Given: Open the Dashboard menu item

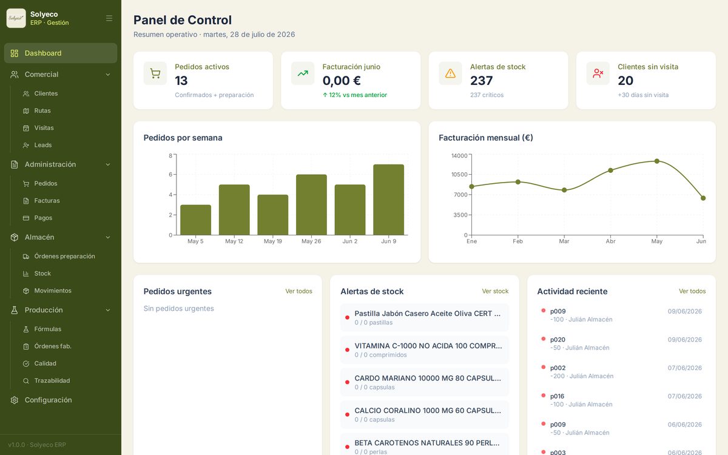Looking at the screenshot, I should pos(61,53).
